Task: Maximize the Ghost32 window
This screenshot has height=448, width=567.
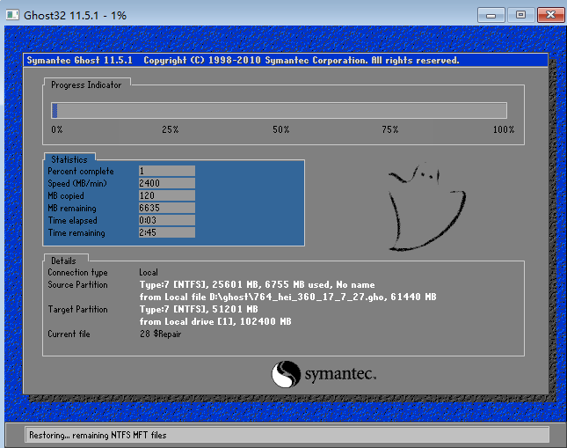Action: coord(520,14)
